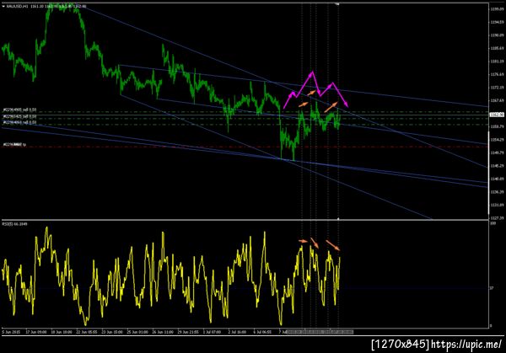Click the '1 Jul 07:00' time axis label
Image resolution: width=506 pixels, height=353 pixels.
click(212, 332)
